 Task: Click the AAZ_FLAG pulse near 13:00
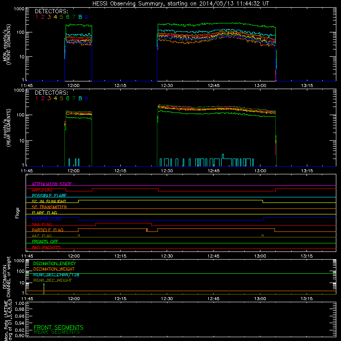tap(263, 236)
